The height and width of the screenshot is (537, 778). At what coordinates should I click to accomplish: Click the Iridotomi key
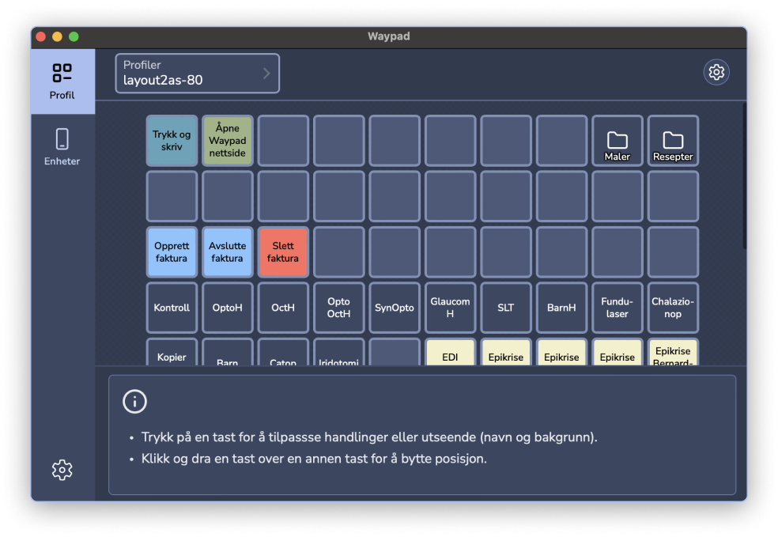339,353
